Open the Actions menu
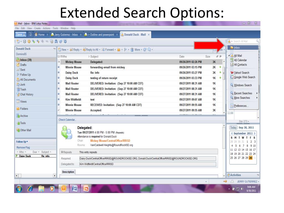 click(x=47, y=28)
